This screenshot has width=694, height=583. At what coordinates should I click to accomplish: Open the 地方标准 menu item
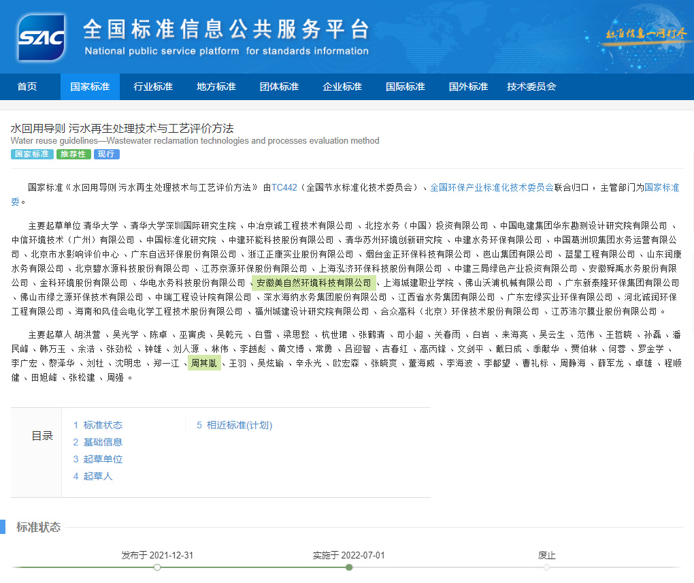(x=216, y=87)
